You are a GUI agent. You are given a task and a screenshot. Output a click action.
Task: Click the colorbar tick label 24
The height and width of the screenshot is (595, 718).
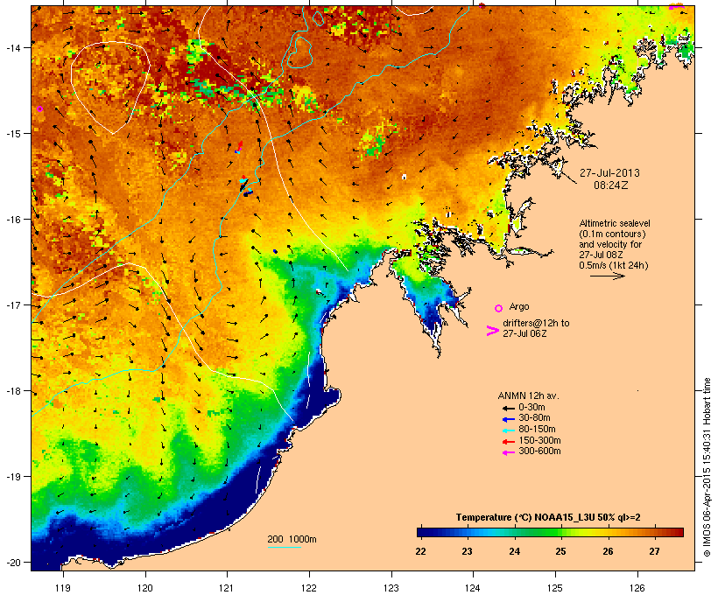coord(514,551)
